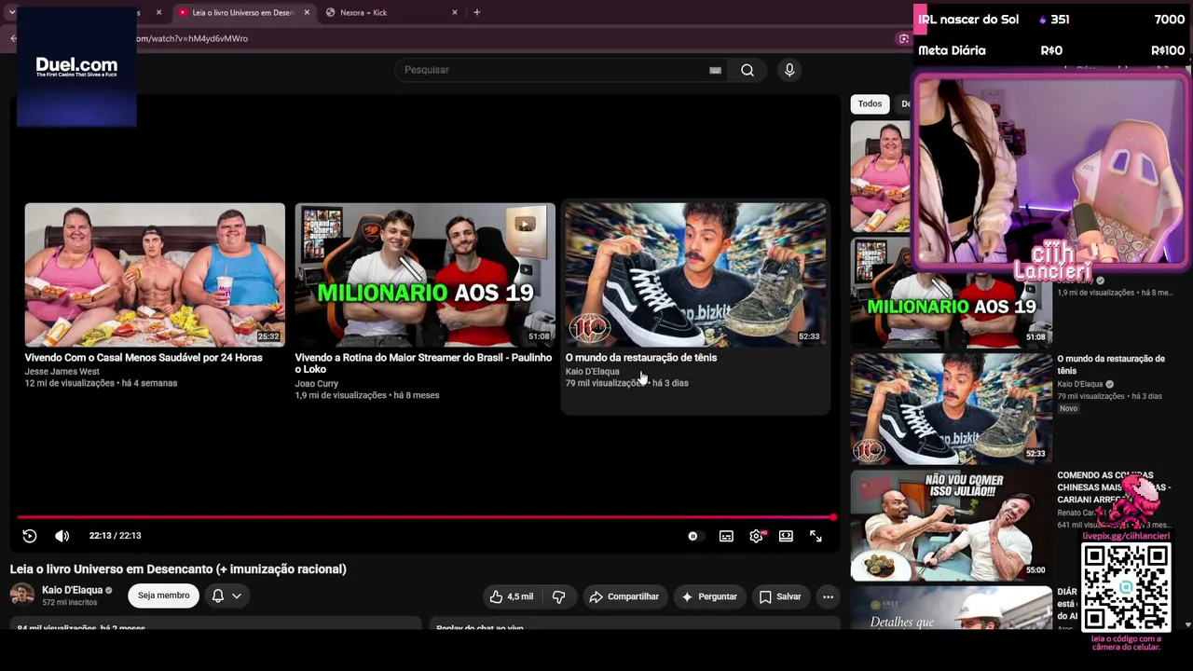1193x671 pixels.
Task: Select the Todos filter chip
Action: [870, 104]
